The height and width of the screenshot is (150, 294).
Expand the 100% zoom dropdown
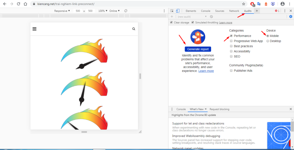click(x=102, y=11)
